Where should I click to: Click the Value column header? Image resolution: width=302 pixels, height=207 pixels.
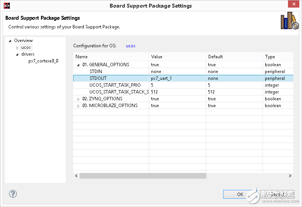point(177,57)
